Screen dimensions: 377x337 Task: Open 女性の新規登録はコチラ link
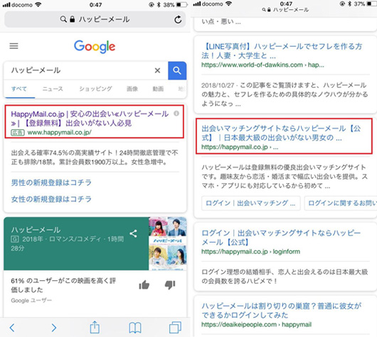[x=51, y=199]
